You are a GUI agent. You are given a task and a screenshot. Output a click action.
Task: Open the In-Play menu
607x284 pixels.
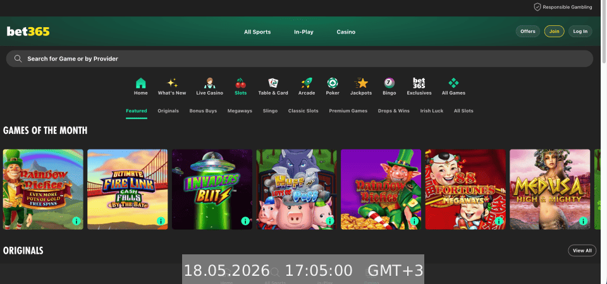click(x=303, y=32)
